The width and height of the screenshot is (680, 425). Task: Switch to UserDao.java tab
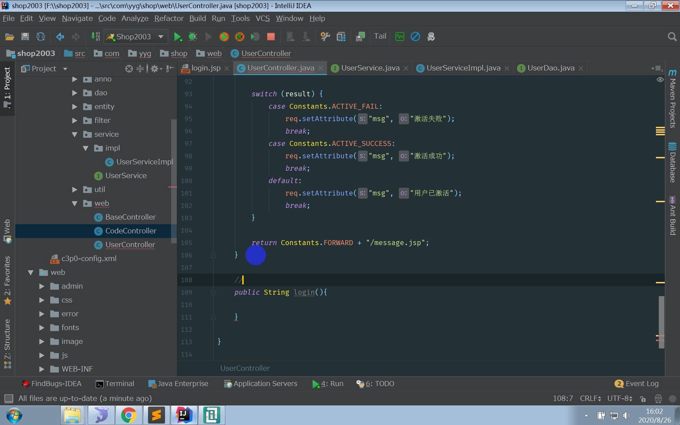coord(550,68)
